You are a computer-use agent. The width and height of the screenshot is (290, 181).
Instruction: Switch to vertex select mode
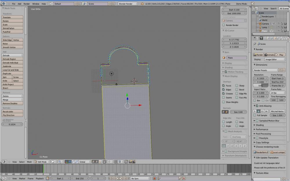click(x=93, y=162)
